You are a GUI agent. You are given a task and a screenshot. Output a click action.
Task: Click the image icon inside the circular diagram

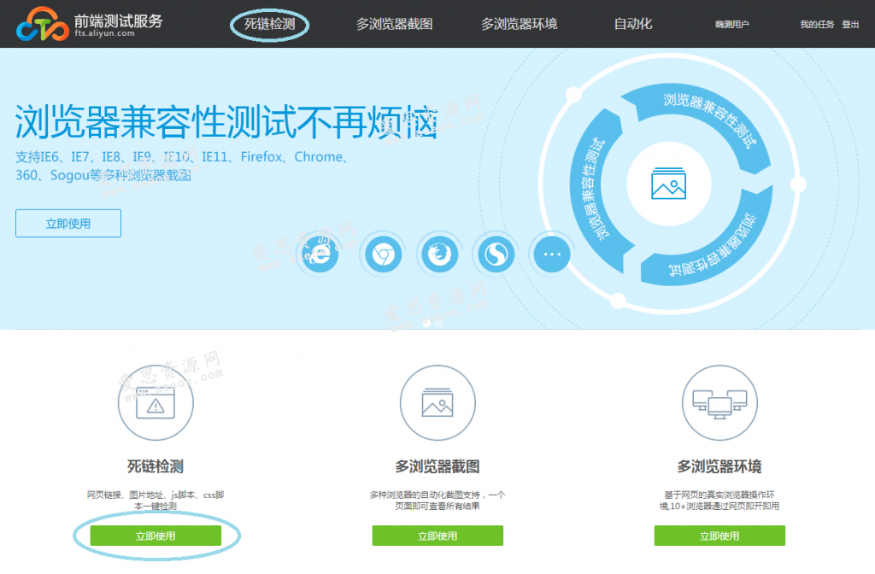[x=669, y=182]
